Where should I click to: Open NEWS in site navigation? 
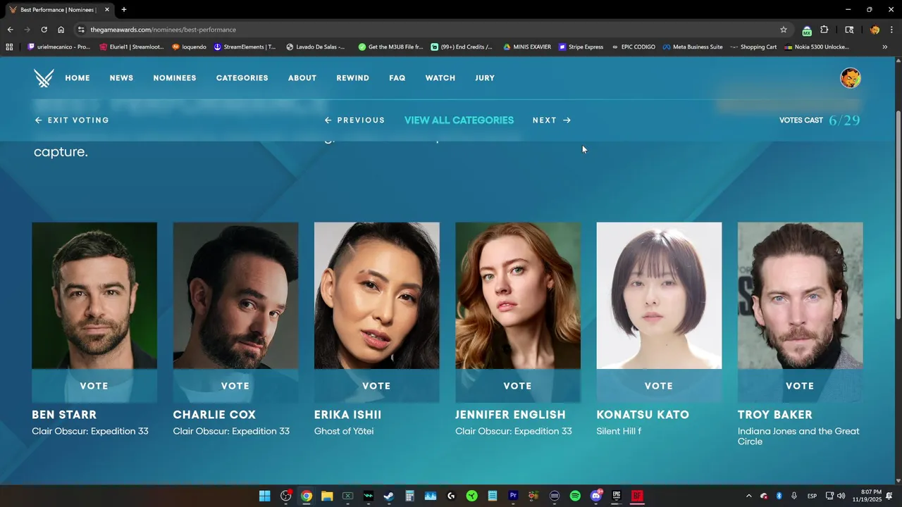(x=121, y=78)
